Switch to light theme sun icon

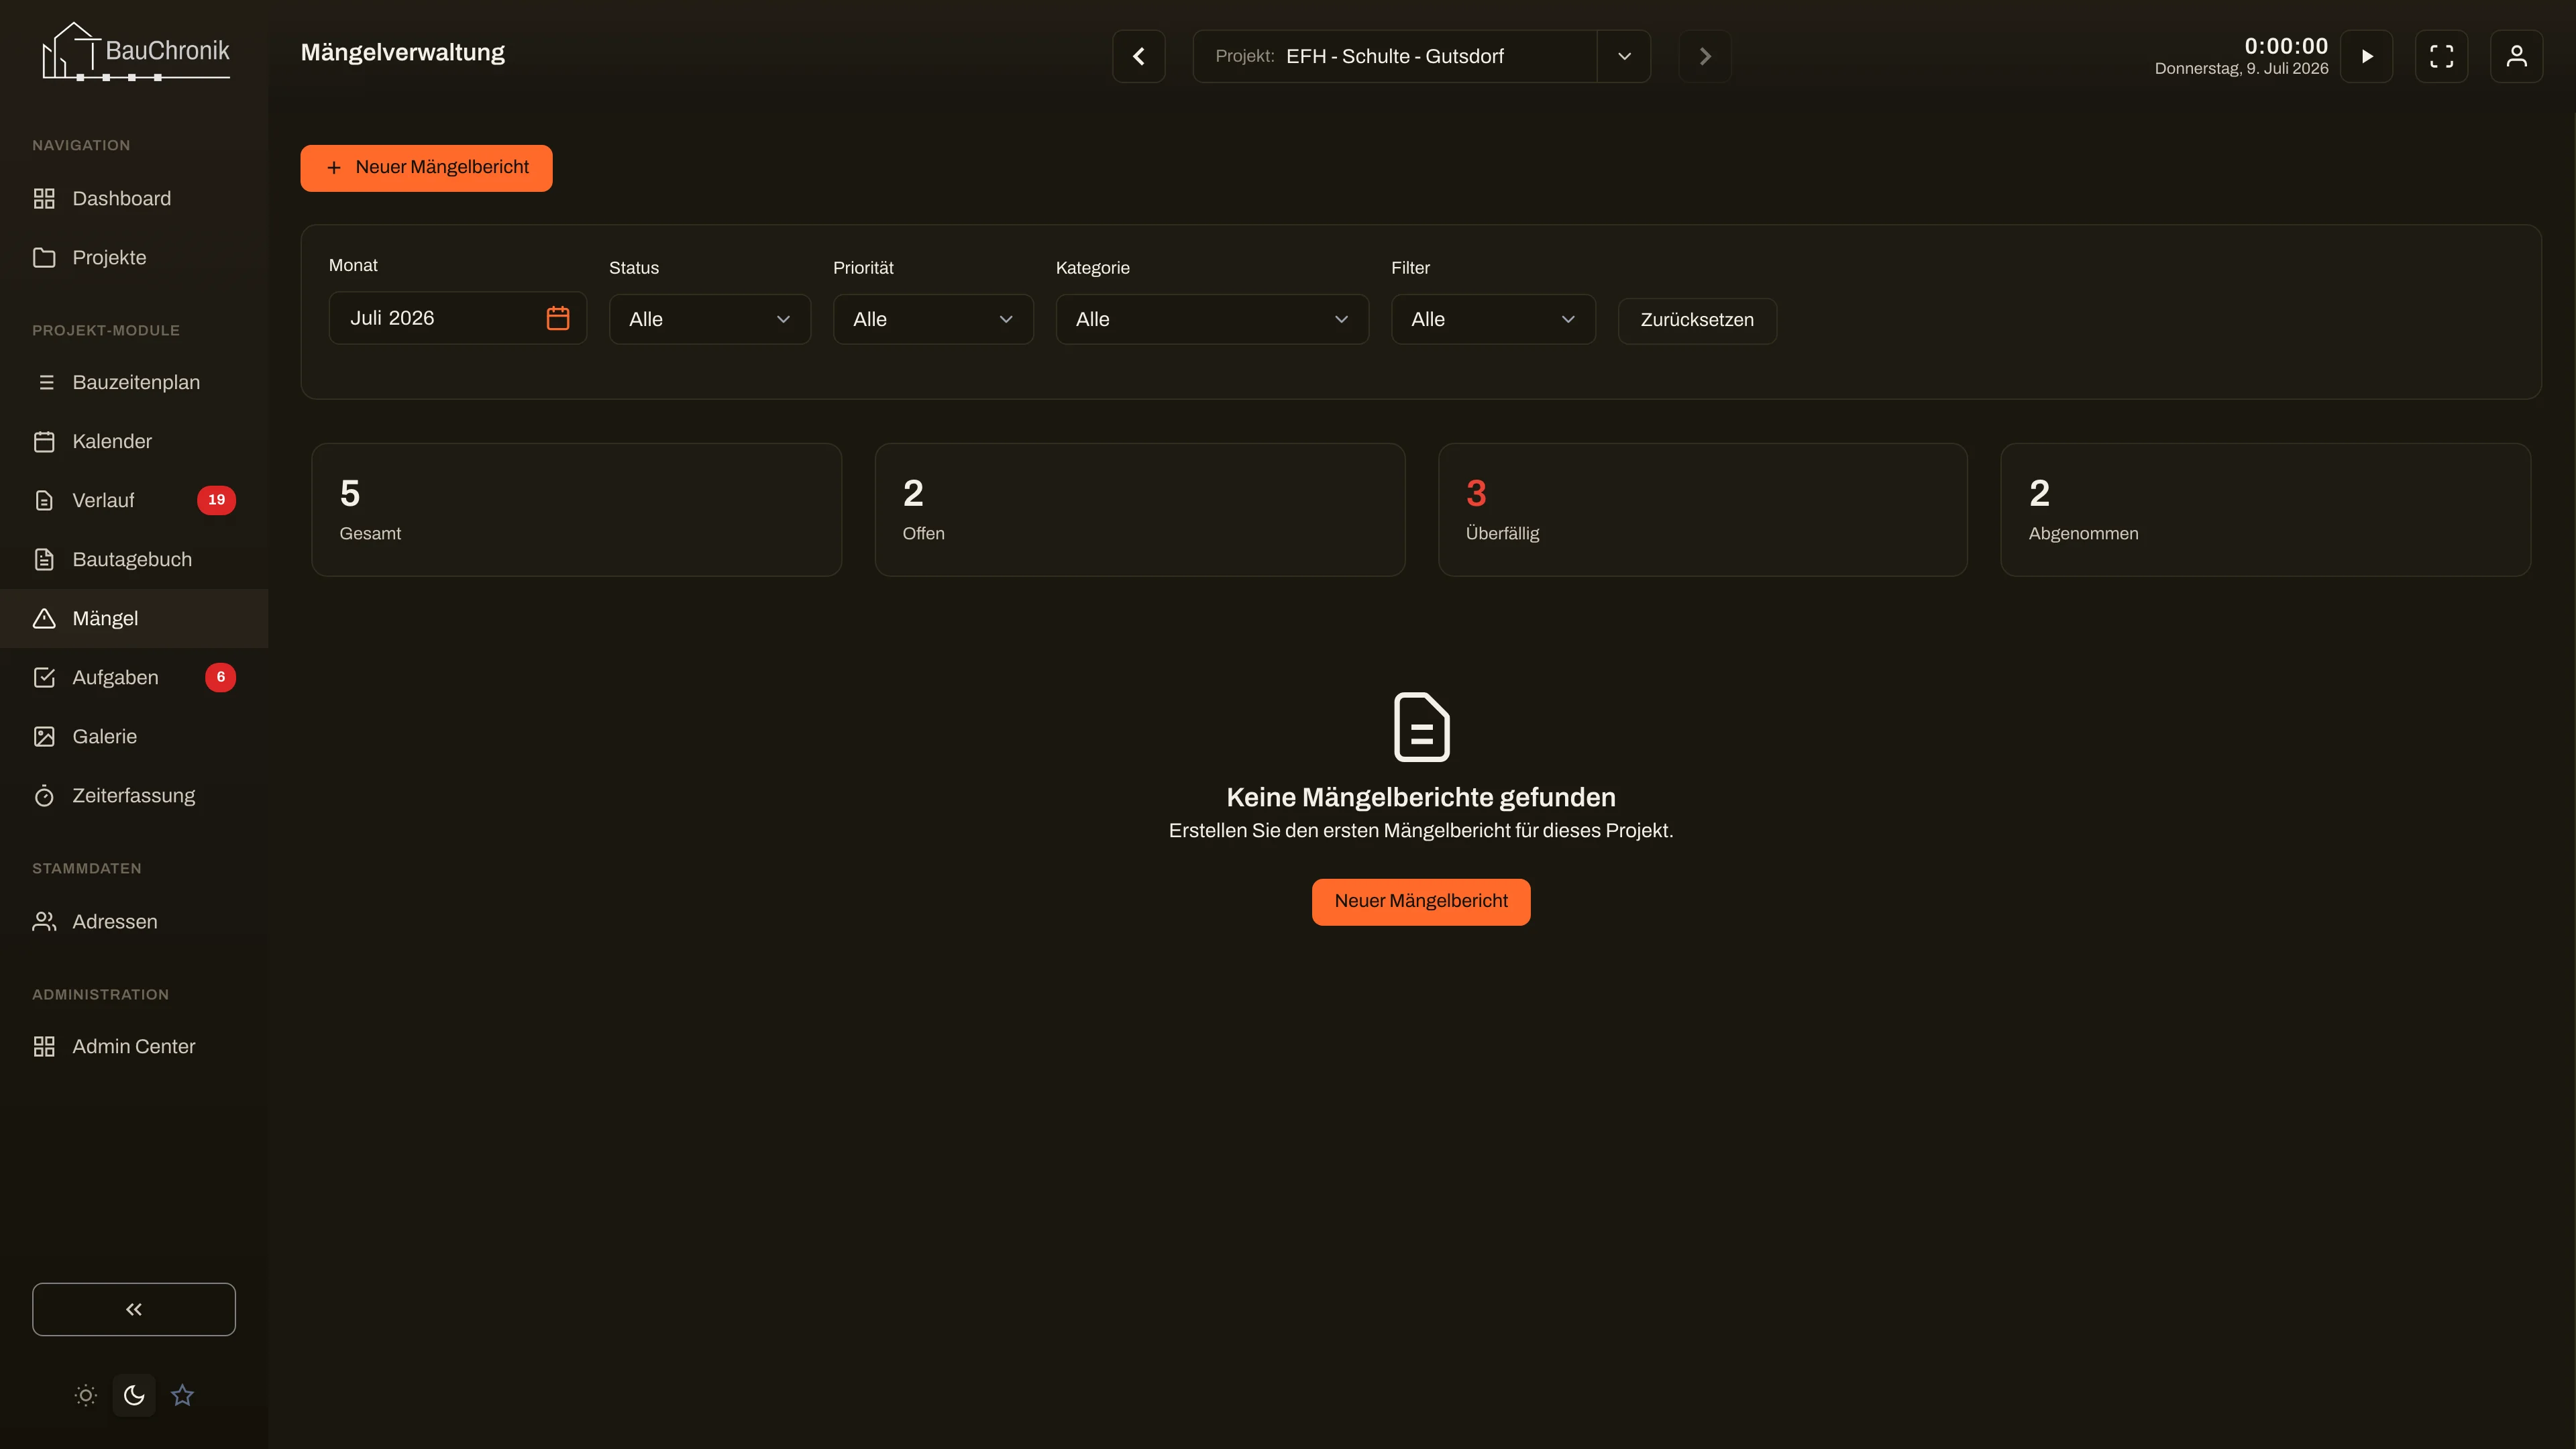86,1395
